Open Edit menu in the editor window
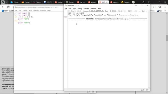Screen dimensions: 168x94 [20, 10]
